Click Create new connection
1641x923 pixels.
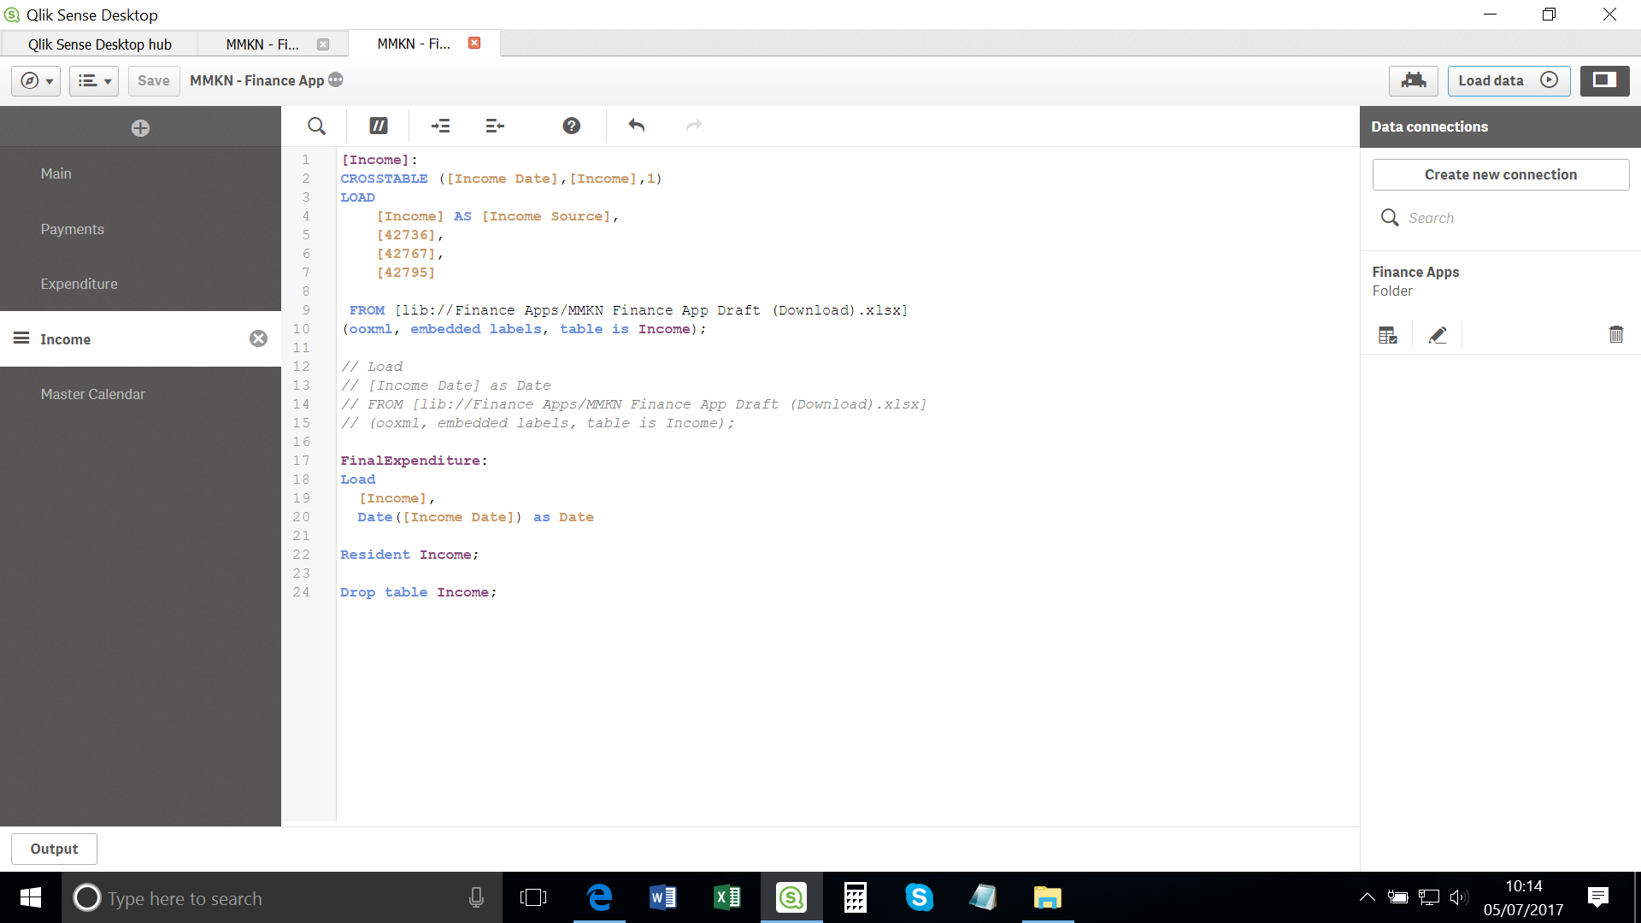click(x=1500, y=174)
